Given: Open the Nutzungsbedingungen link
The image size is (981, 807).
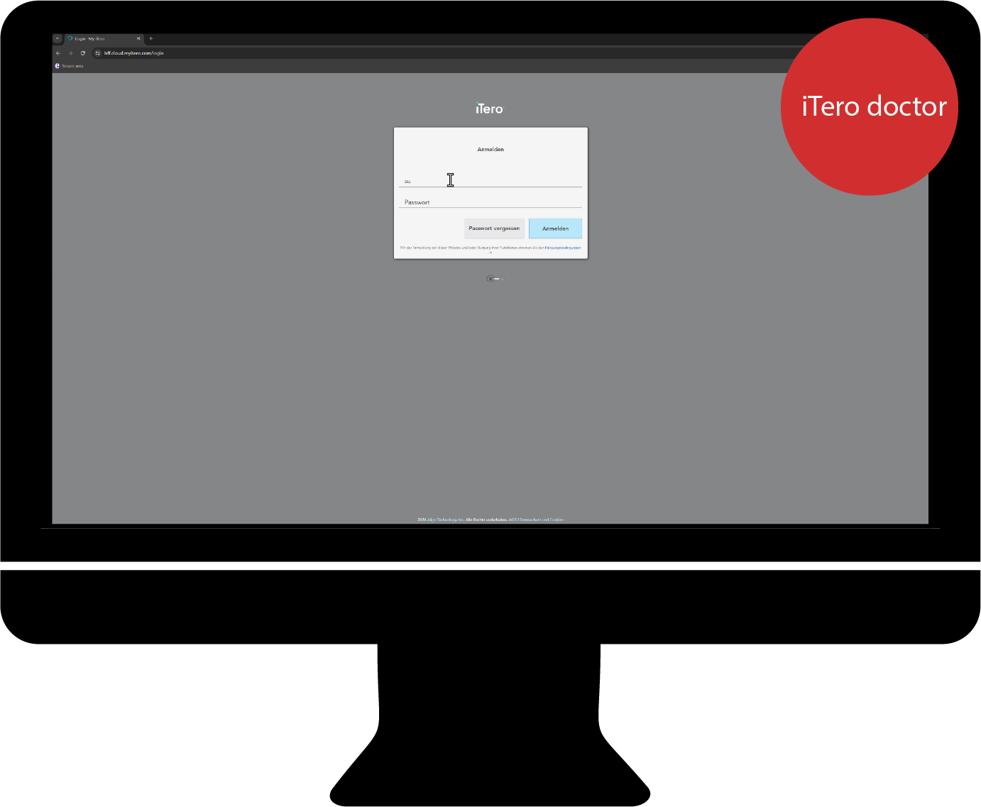Looking at the screenshot, I should [x=563, y=248].
